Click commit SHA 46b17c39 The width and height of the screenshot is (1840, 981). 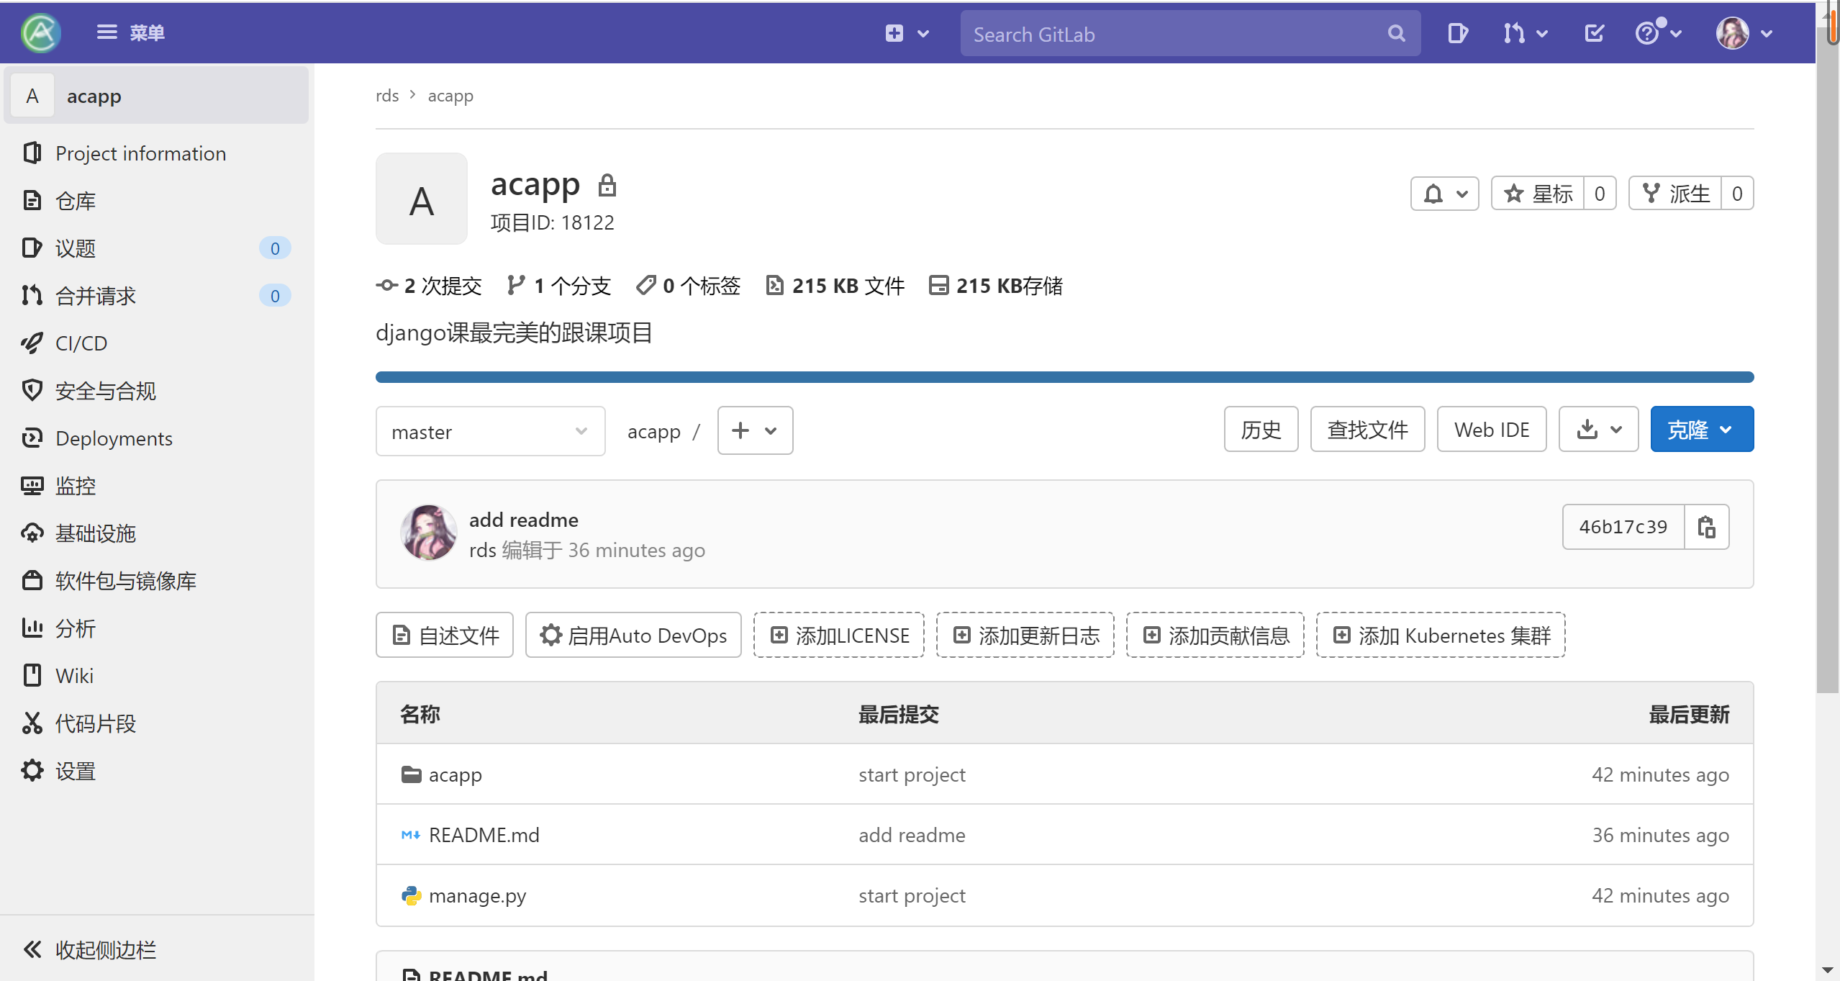(1623, 527)
